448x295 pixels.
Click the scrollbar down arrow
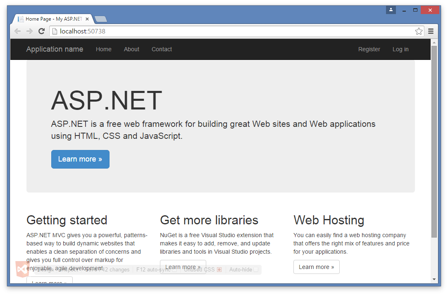point(434,279)
